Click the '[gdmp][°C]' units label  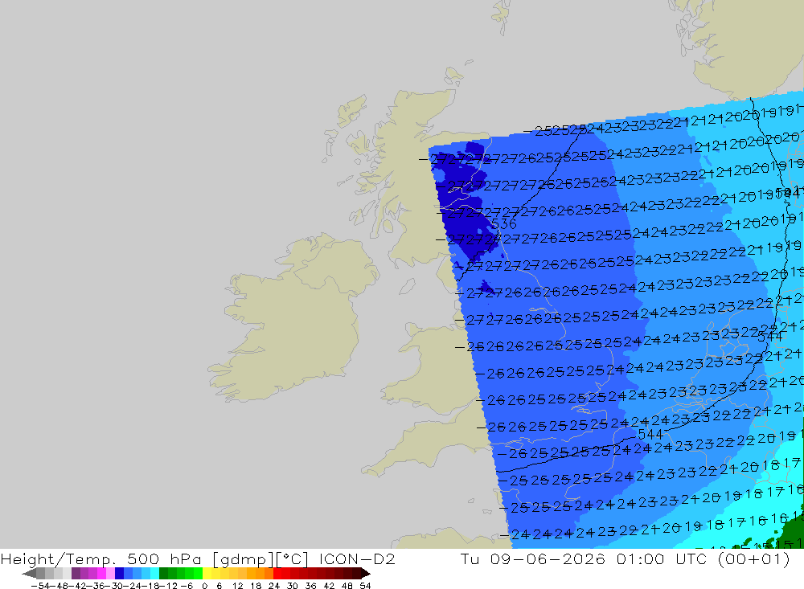(x=260, y=558)
